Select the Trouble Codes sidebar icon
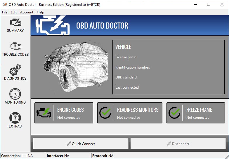This screenshot has width=229, height=159. click(15, 46)
